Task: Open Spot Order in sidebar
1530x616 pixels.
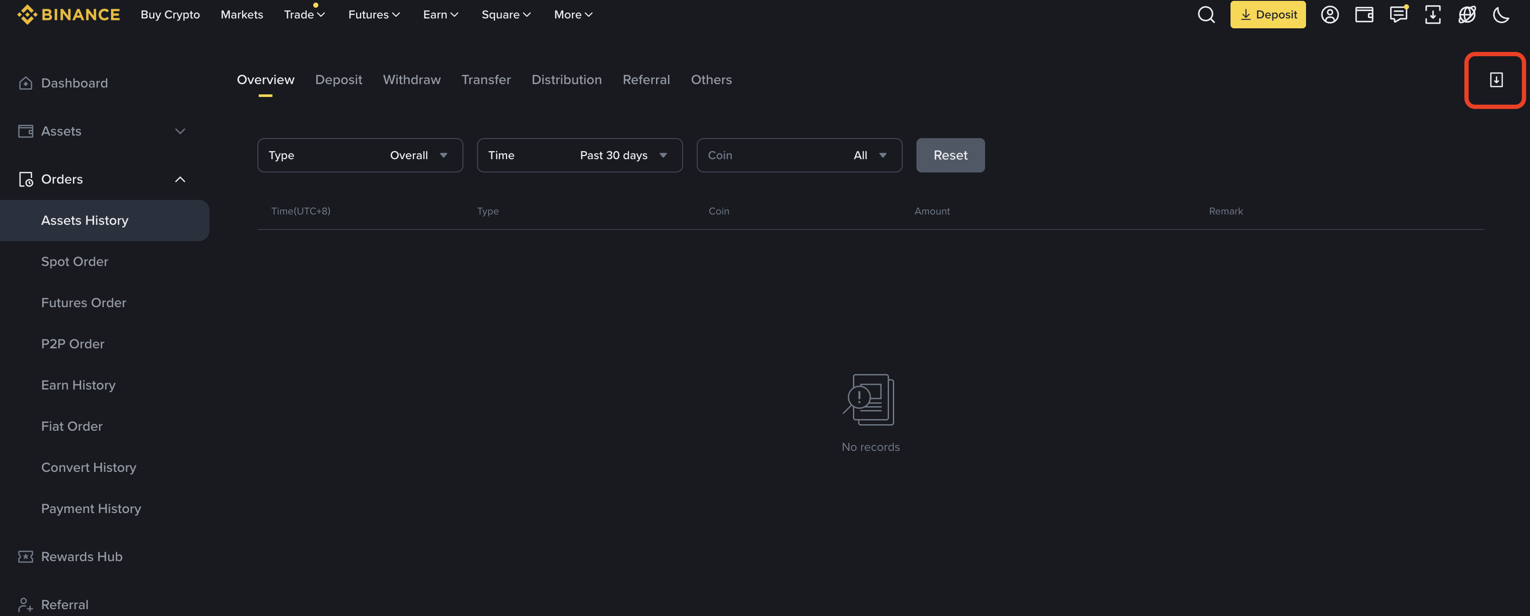Action: (74, 261)
